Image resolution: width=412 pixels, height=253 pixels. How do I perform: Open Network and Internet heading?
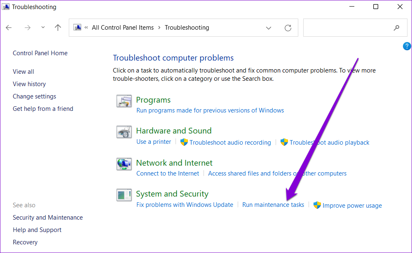pos(174,163)
